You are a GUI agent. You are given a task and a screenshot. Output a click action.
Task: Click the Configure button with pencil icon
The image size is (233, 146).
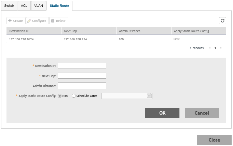(37, 21)
